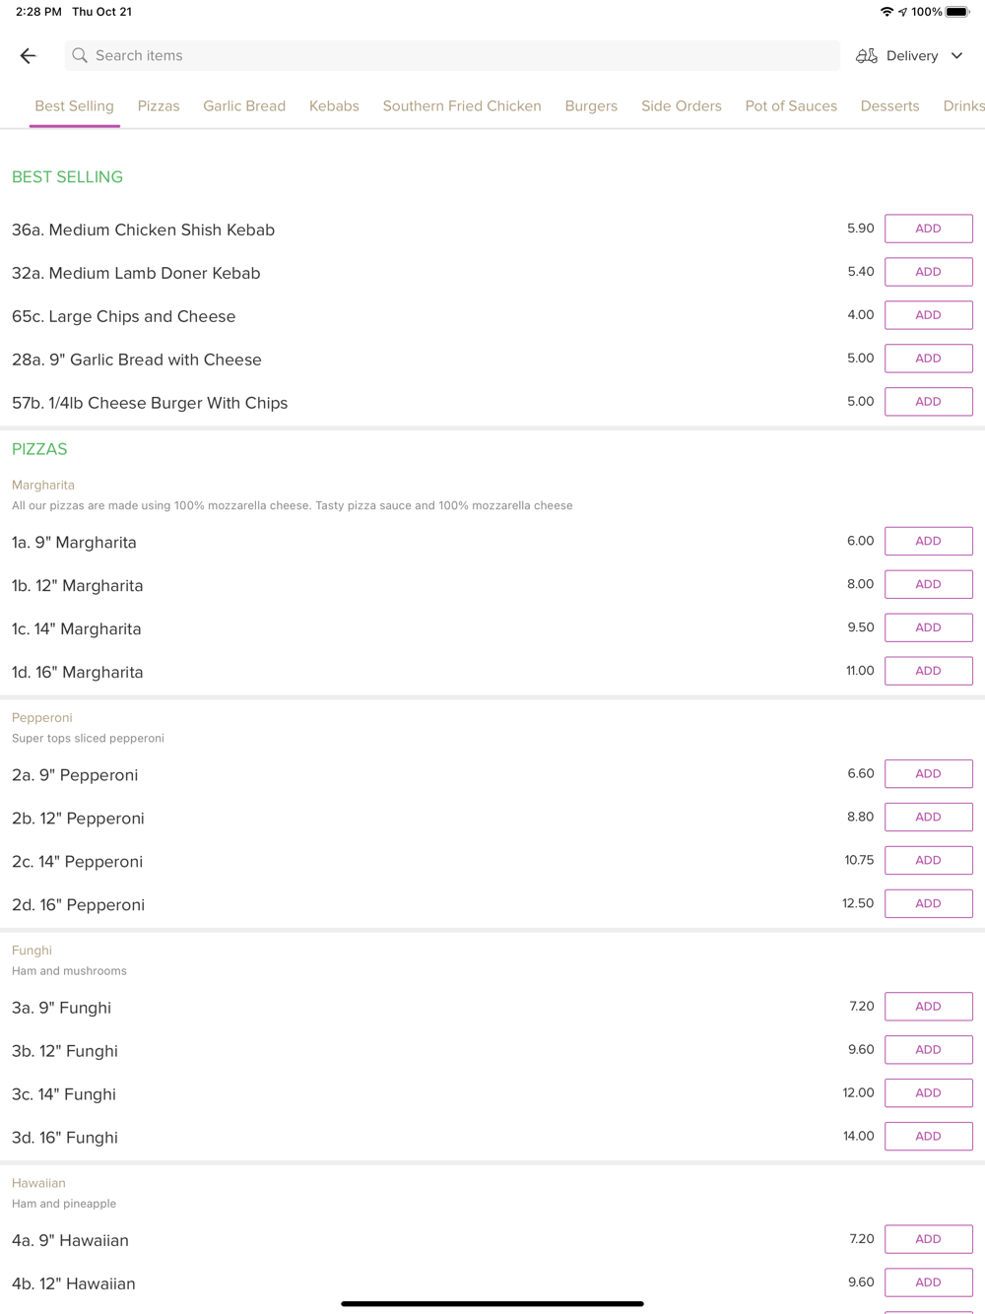985x1314 pixels.
Task: Open the Garlic Bread tab
Action: pyautogui.click(x=244, y=106)
